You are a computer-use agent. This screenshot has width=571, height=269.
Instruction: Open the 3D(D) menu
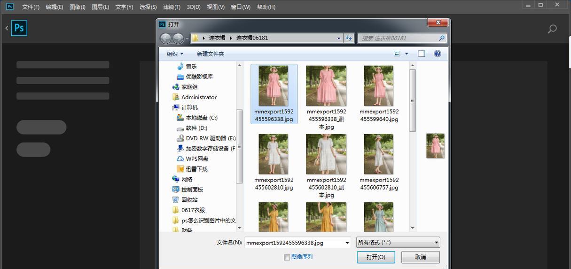(x=194, y=7)
